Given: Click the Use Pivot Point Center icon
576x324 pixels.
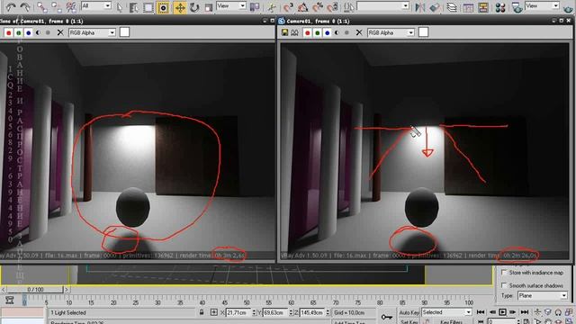Looking at the screenshot, I should 254,7.
